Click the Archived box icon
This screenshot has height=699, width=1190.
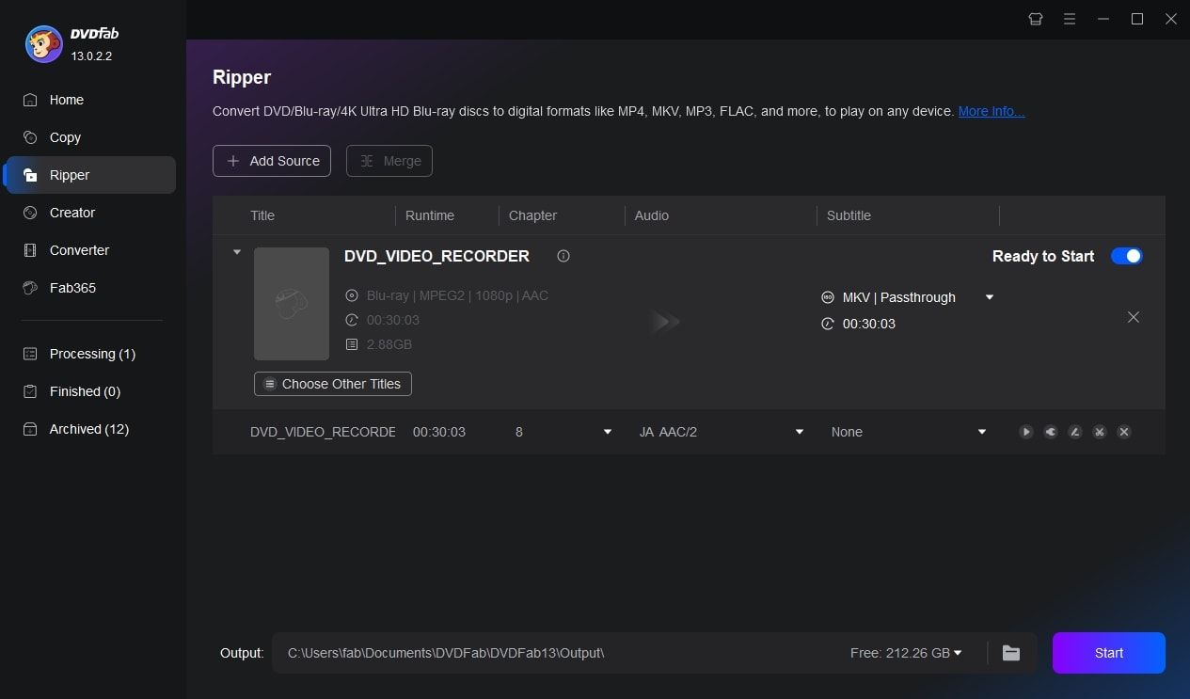(30, 429)
